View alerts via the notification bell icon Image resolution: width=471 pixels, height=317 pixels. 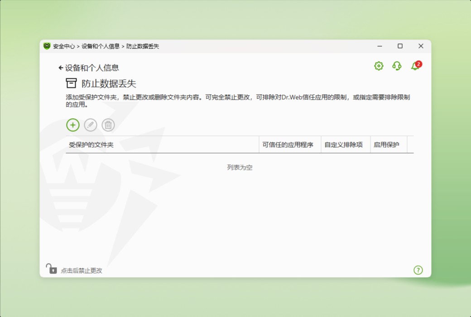(x=414, y=67)
